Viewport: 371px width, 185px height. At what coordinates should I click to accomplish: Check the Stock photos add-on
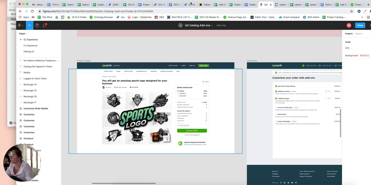276,114
